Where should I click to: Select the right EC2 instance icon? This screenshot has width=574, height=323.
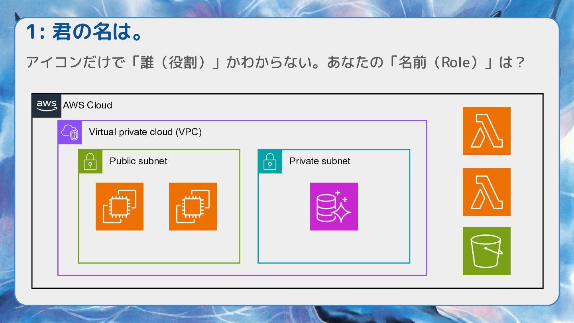pyautogui.click(x=193, y=207)
